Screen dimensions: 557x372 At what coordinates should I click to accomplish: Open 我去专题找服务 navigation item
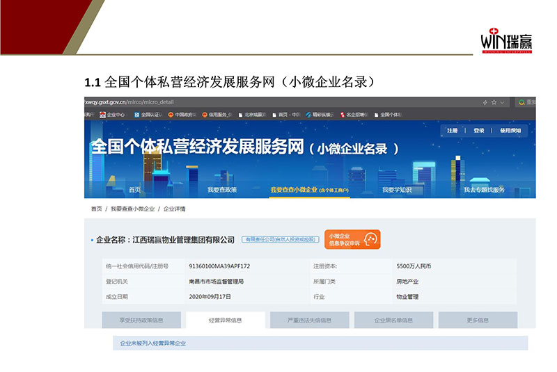pyautogui.click(x=484, y=190)
